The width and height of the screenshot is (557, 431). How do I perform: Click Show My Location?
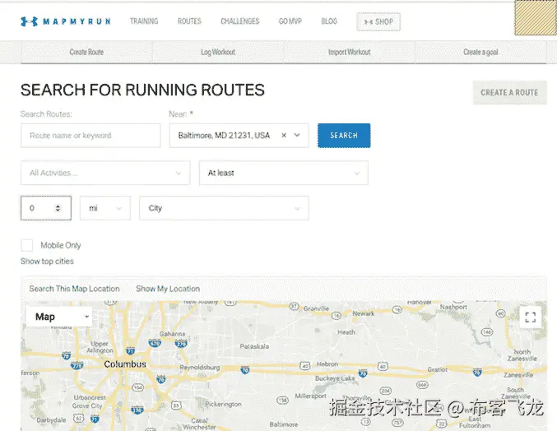point(168,289)
